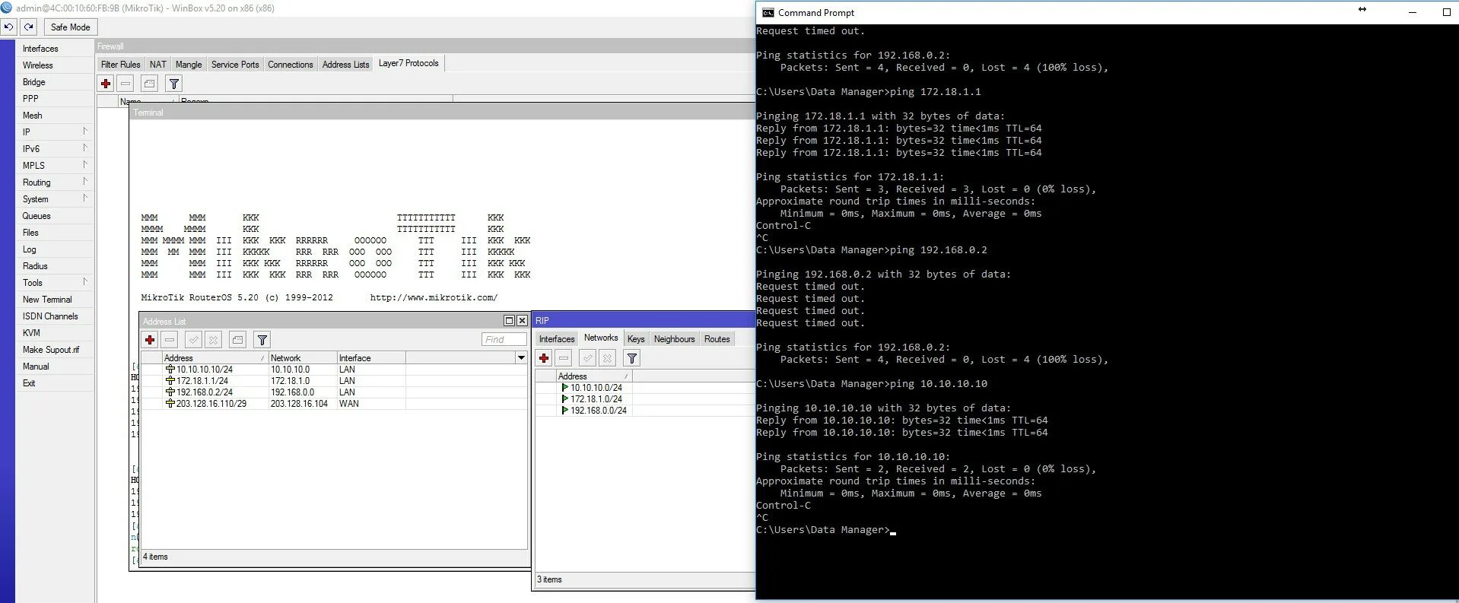Click the filter funnel in Firewall toolbar

pos(174,84)
